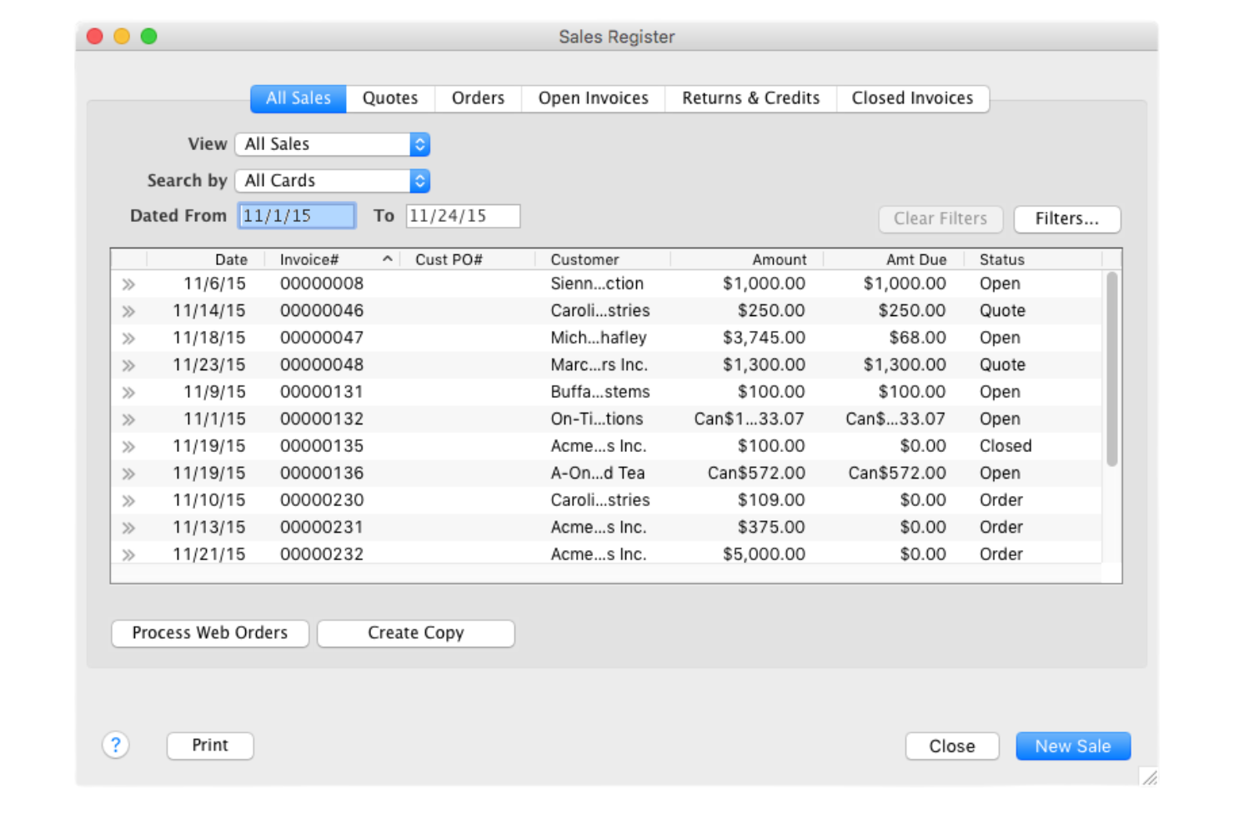Select the Mich...hafley customer cell
Image resolution: width=1234 pixels, height=823 pixels.
tap(599, 338)
